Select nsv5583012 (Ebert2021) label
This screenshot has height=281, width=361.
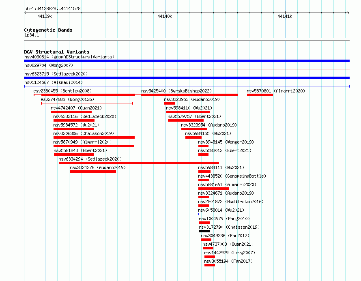(225, 150)
